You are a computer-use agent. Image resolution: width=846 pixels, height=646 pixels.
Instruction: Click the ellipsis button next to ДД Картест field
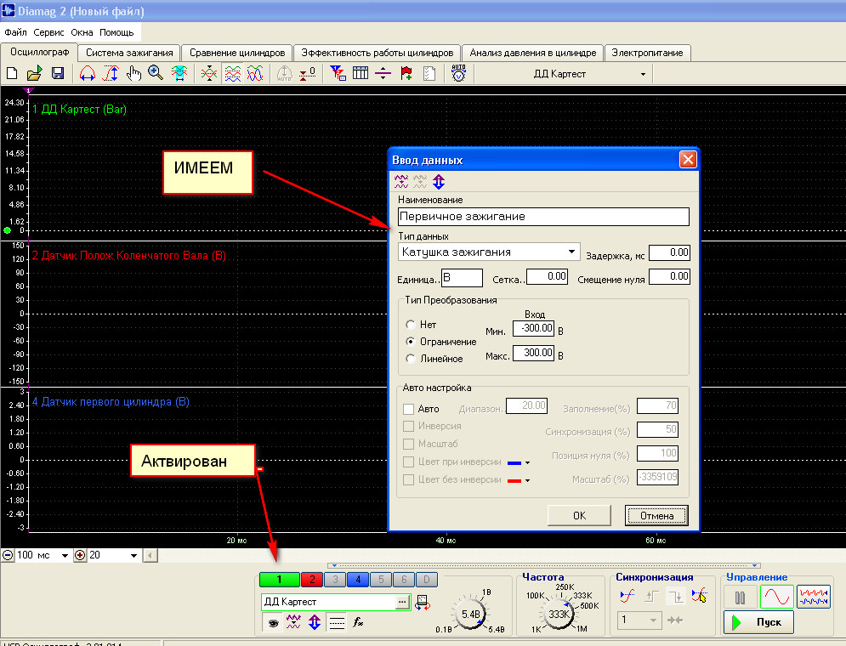coord(402,602)
